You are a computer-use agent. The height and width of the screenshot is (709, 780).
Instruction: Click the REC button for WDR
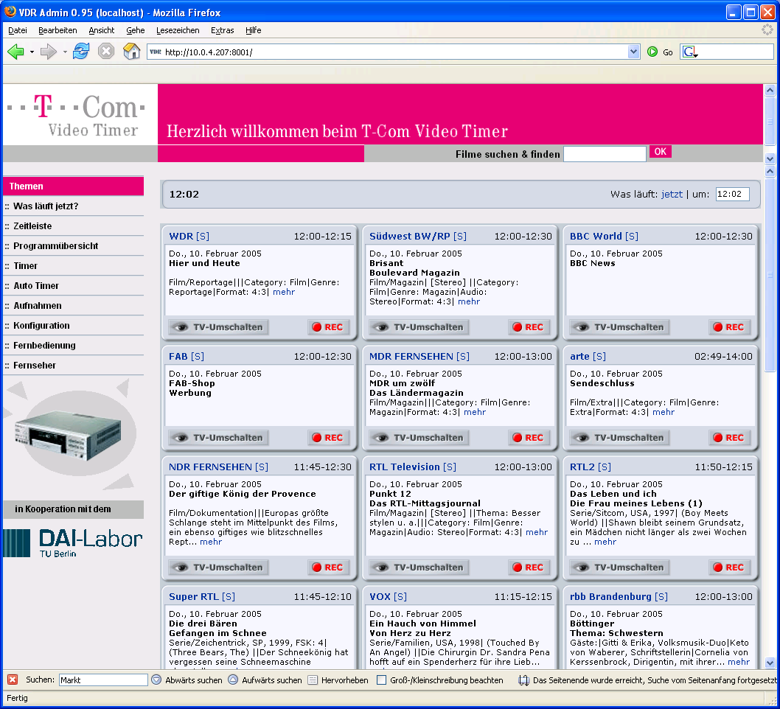pyautogui.click(x=327, y=326)
